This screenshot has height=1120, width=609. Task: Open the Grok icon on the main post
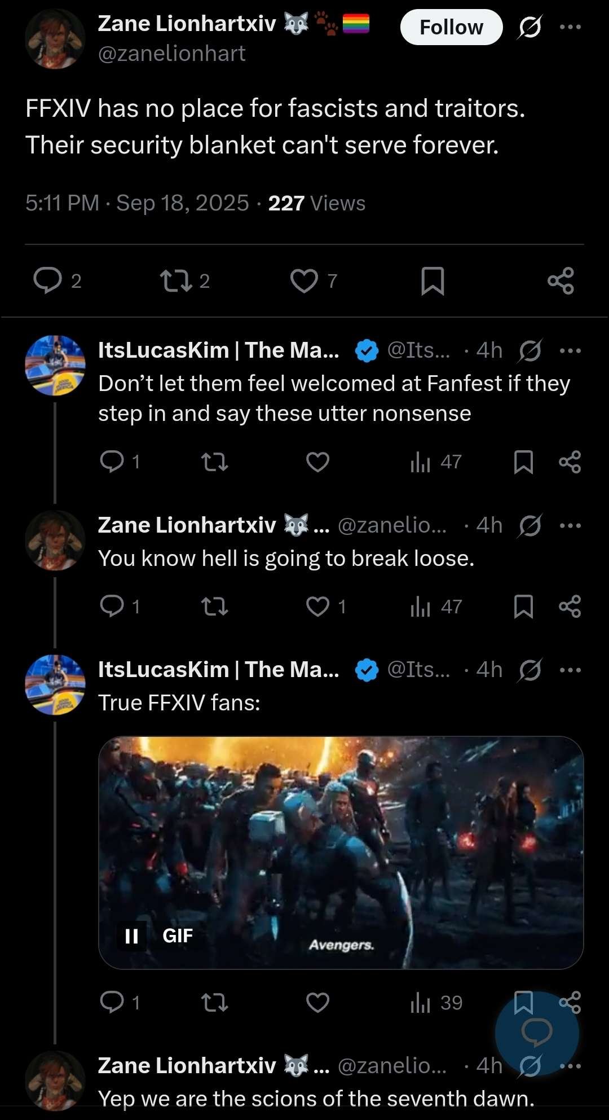tap(529, 27)
